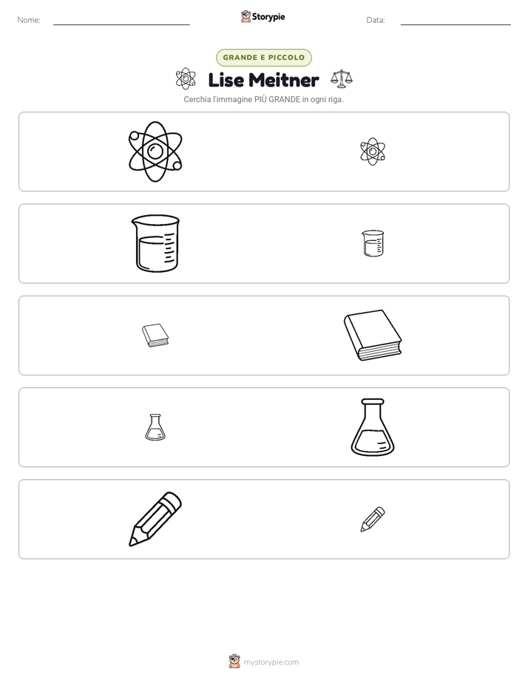The width and height of the screenshot is (528, 683).
Task: Click the Storypie logo at the top
Action: click(x=263, y=16)
